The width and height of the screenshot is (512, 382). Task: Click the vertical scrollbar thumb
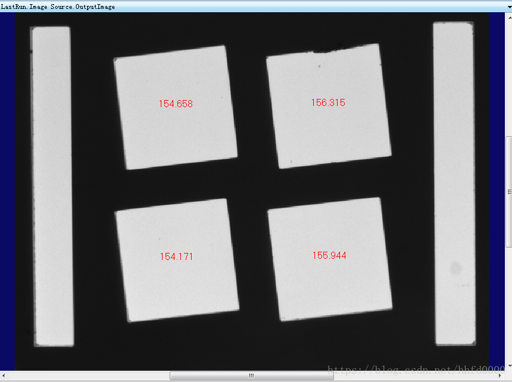[x=509, y=192]
